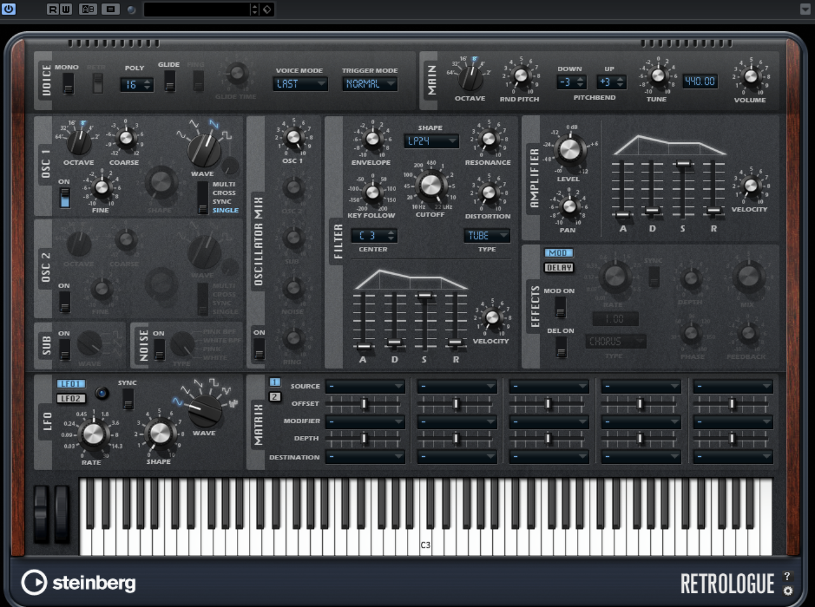Open the first Matrix Source dropdown
This screenshot has width=815, height=607.
click(x=365, y=386)
